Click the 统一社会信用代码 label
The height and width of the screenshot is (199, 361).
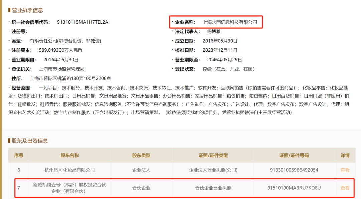(x=31, y=22)
